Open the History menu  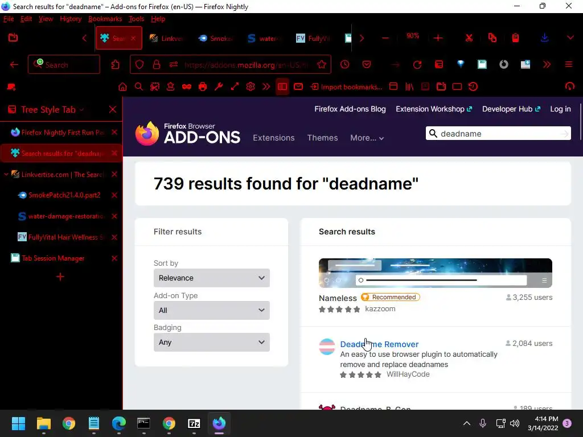[x=71, y=19]
